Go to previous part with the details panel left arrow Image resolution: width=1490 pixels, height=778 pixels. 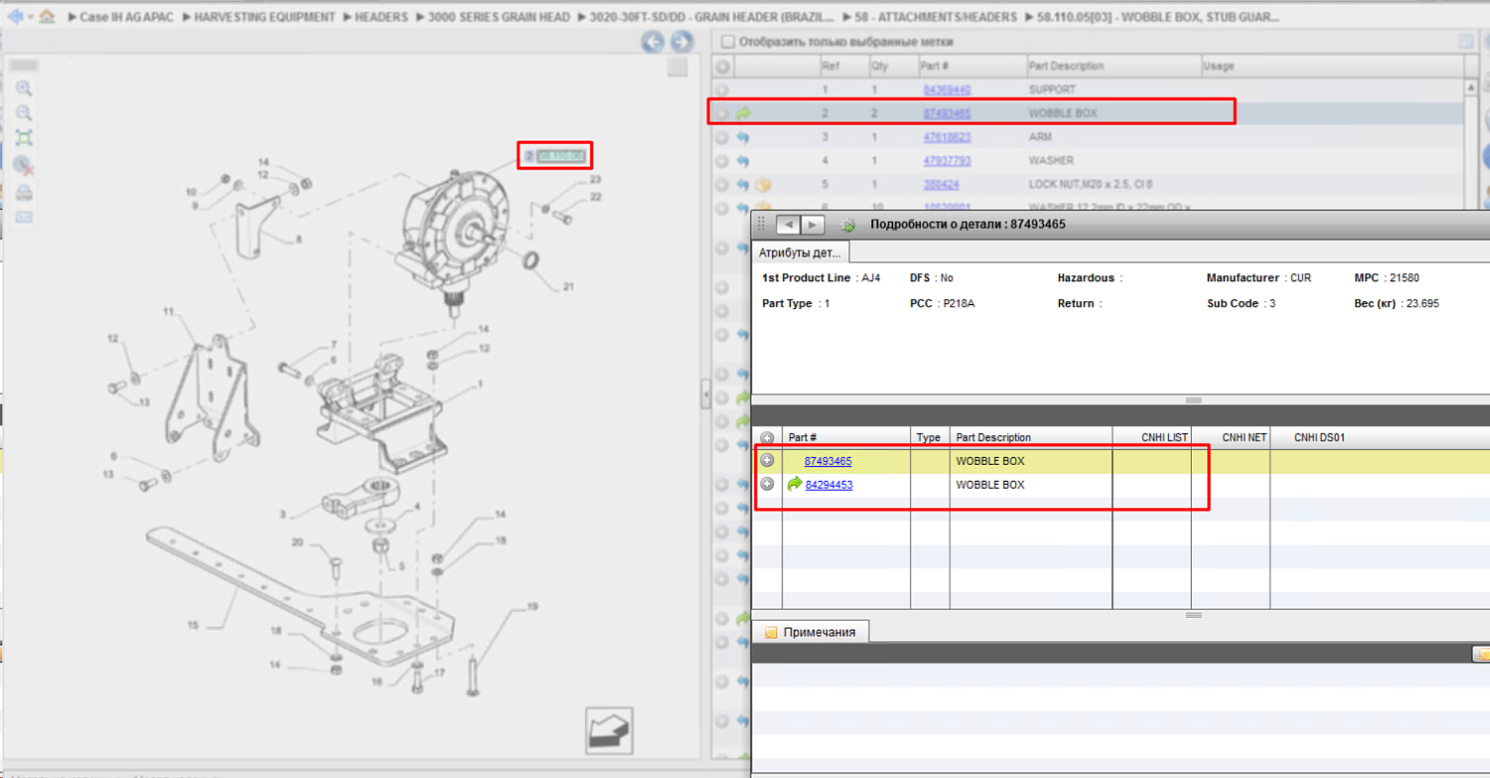(x=788, y=225)
